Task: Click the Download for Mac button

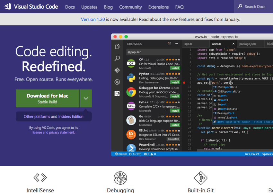Action: coord(48,98)
